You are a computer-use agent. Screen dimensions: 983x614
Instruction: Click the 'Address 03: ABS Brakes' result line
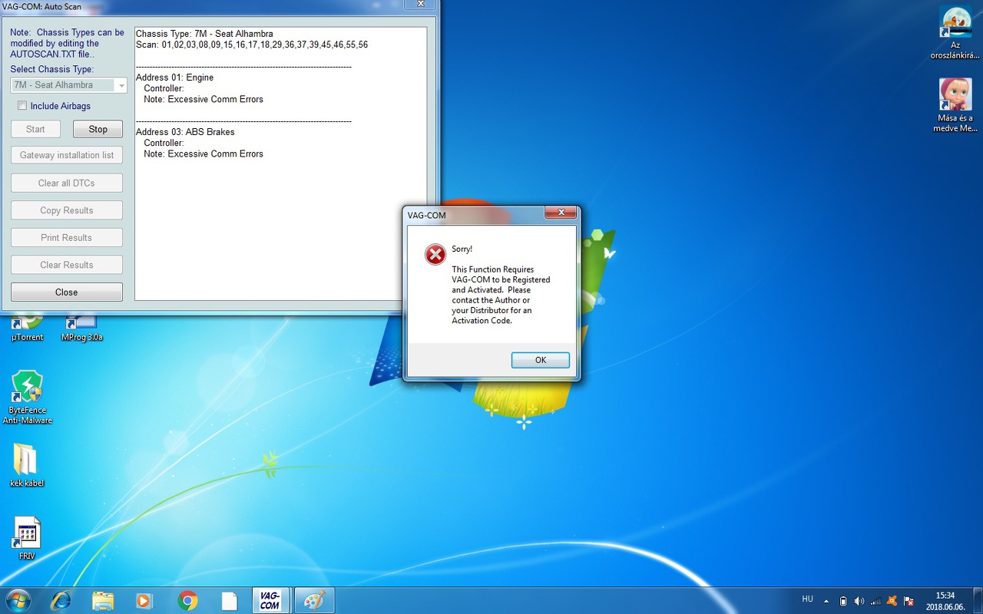pyautogui.click(x=185, y=132)
